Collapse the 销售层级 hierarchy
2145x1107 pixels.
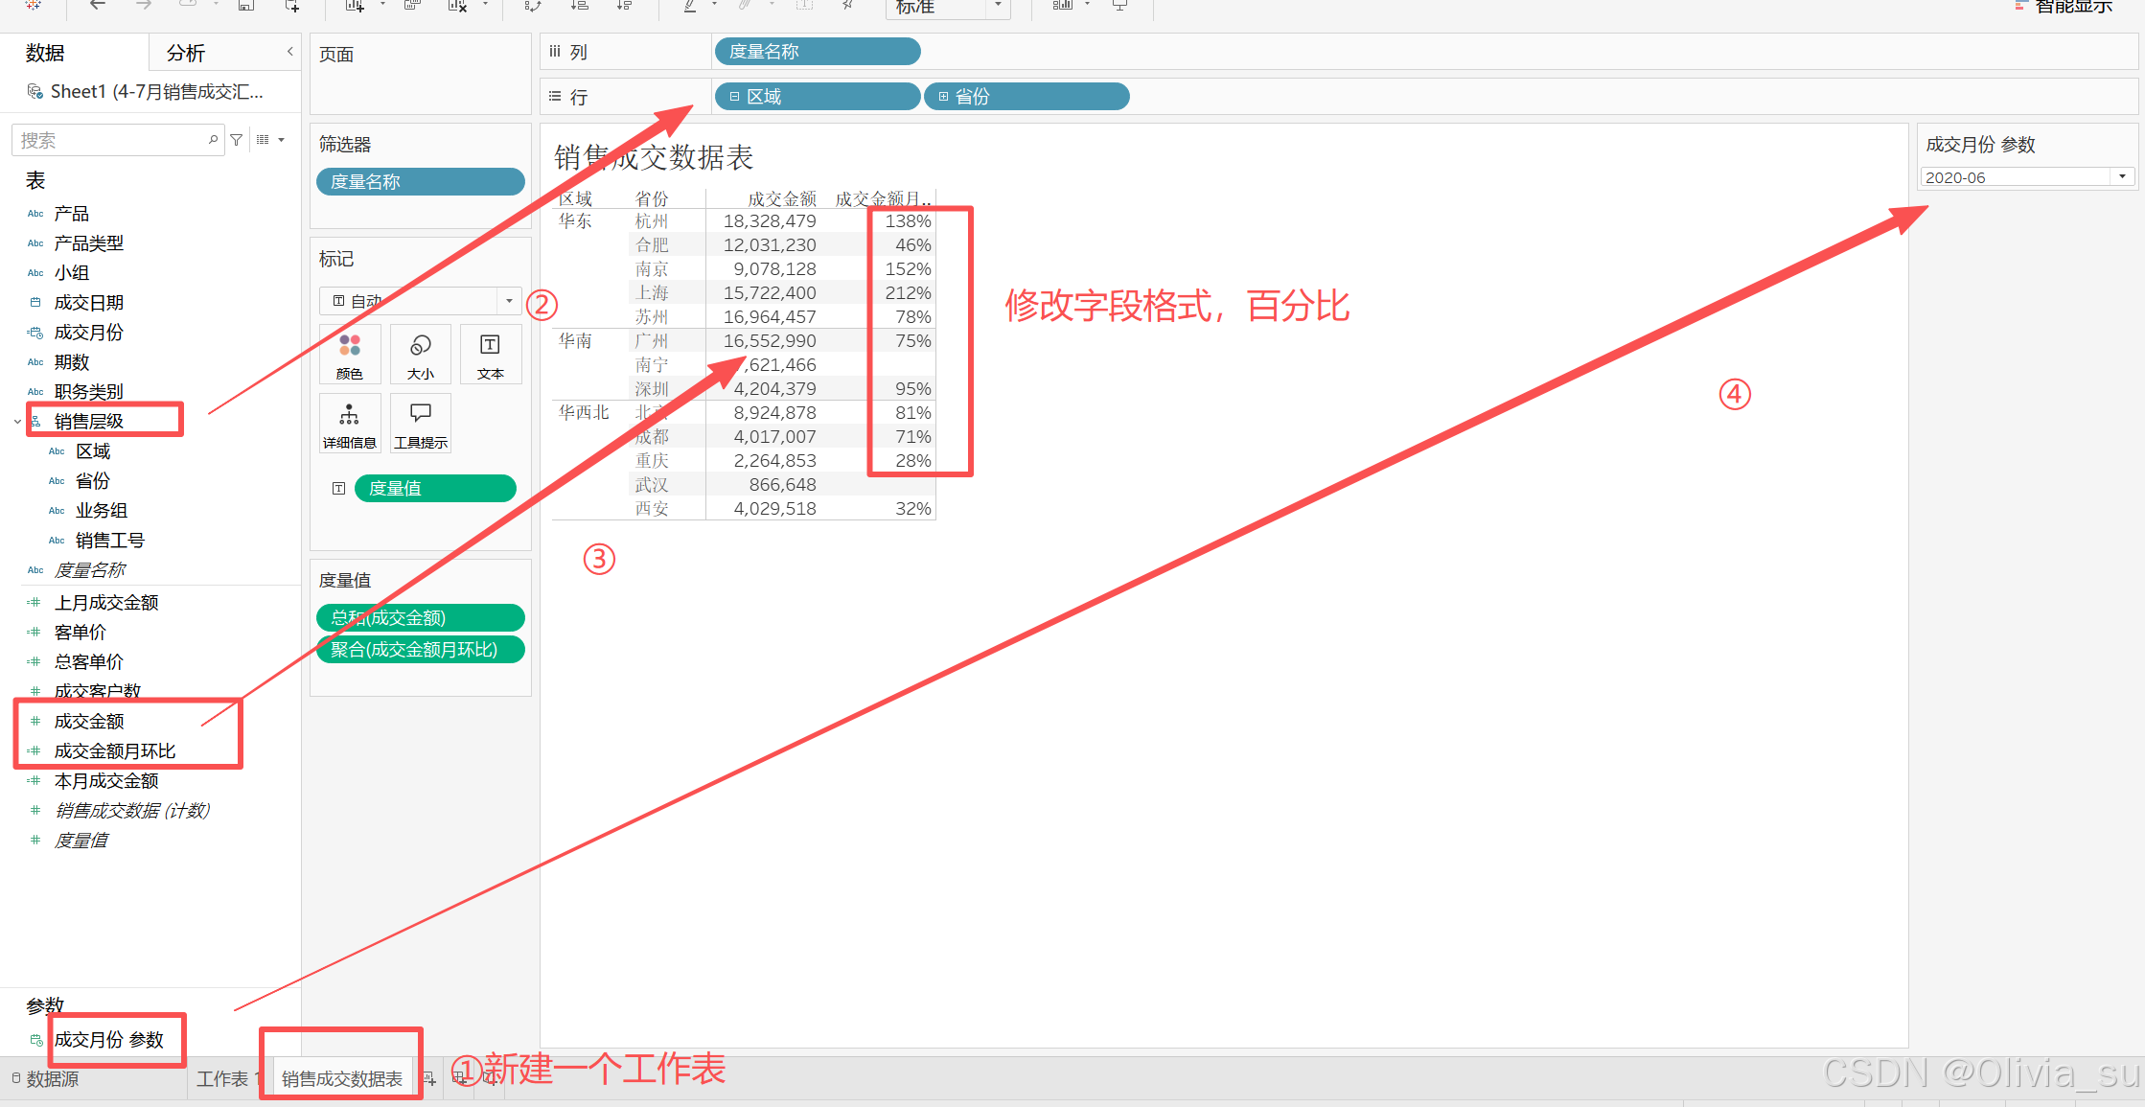(17, 422)
